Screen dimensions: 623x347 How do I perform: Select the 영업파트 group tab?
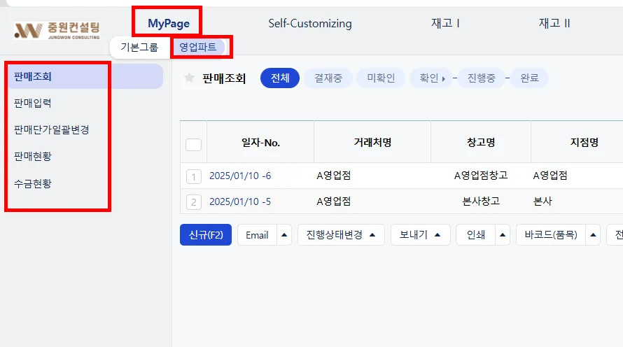tap(198, 48)
